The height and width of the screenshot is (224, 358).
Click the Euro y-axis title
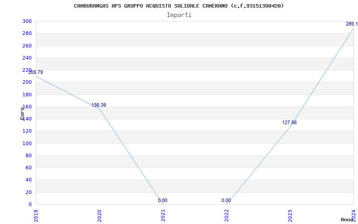[x=22, y=113]
